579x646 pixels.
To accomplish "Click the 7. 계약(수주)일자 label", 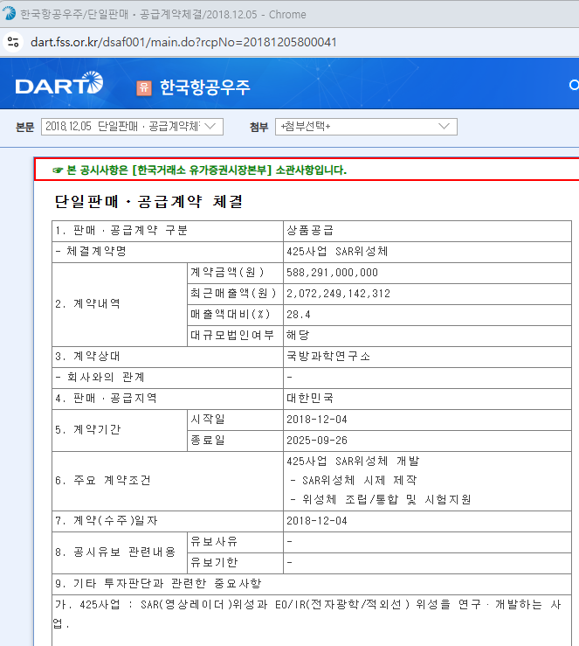I will pyautogui.click(x=107, y=521).
